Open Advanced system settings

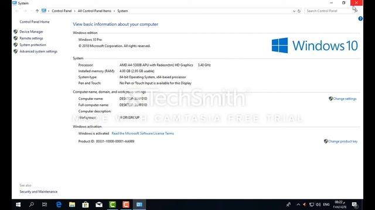pos(39,51)
